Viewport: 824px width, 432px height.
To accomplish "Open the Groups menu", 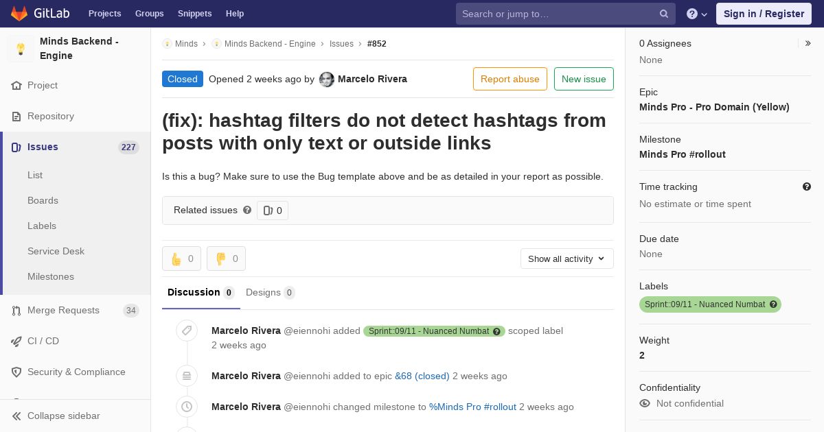I will tap(149, 14).
